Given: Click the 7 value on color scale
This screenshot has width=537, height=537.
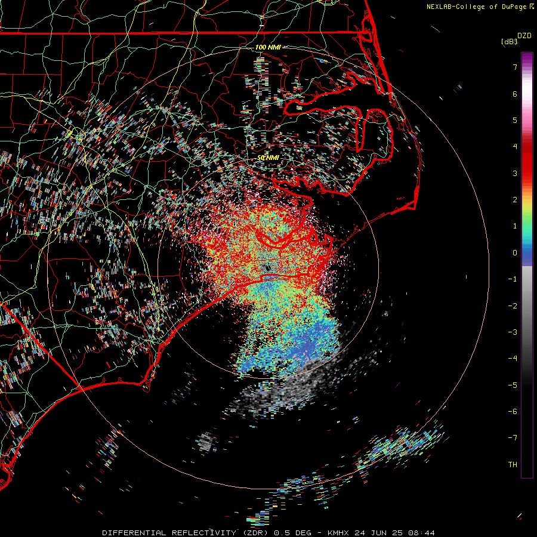Looking at the screenshot, I should pyautogui.click(x=515, y=67).
